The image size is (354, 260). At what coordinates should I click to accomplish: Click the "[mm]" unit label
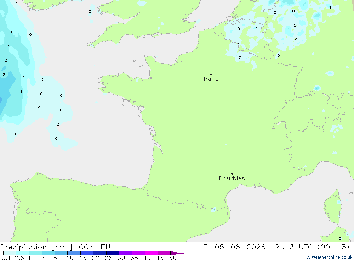click(x=62, y=247)
